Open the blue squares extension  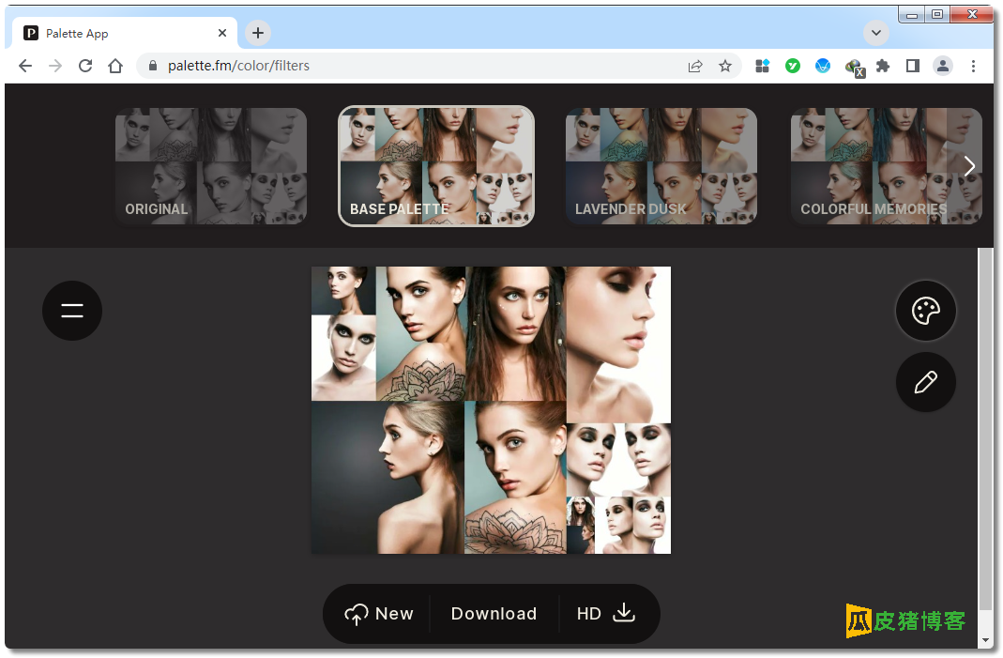(x=763, y=66)
